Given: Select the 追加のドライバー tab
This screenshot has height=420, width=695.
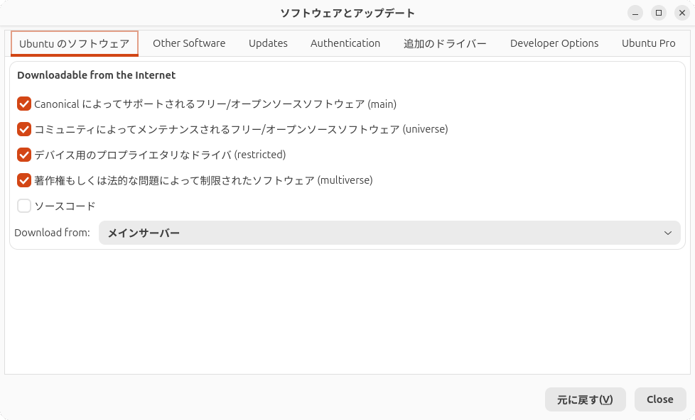Looking at the screenshot, I should coord(445,43).
